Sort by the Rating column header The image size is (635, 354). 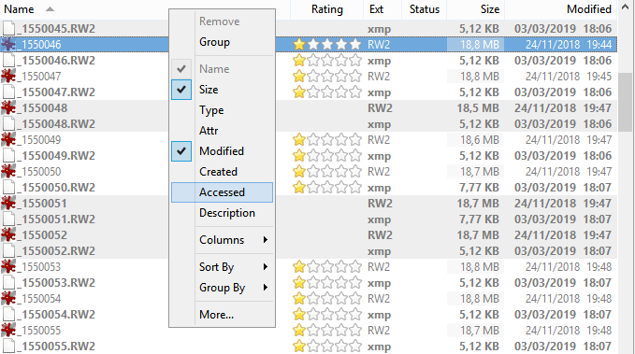326,9
